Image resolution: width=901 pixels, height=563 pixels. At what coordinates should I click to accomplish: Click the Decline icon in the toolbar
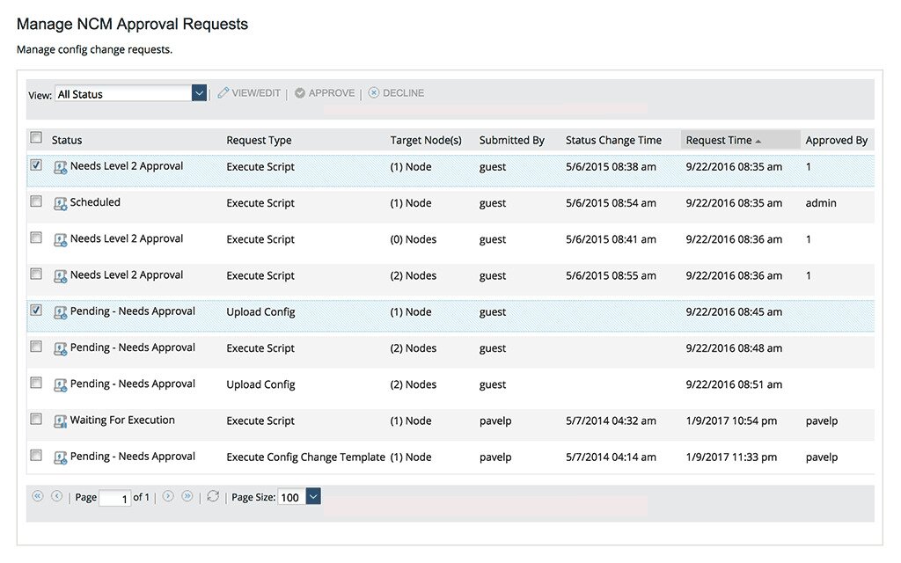point(372,92)
